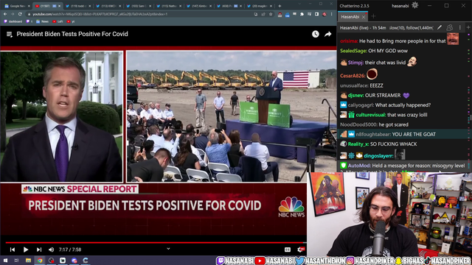Screen dimensions: 472x265
Task: Click username dingoslayerr in chat
Action: [378, 155]
